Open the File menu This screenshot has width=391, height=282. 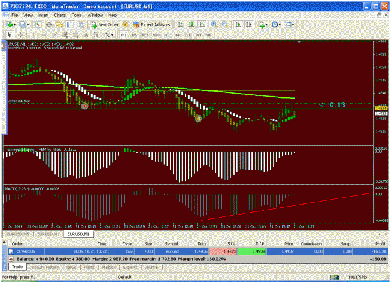click(15, 15)
